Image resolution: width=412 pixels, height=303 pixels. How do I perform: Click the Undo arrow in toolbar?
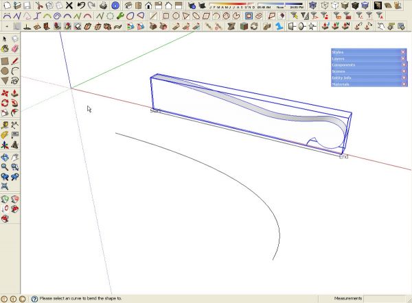pos(81,5)
